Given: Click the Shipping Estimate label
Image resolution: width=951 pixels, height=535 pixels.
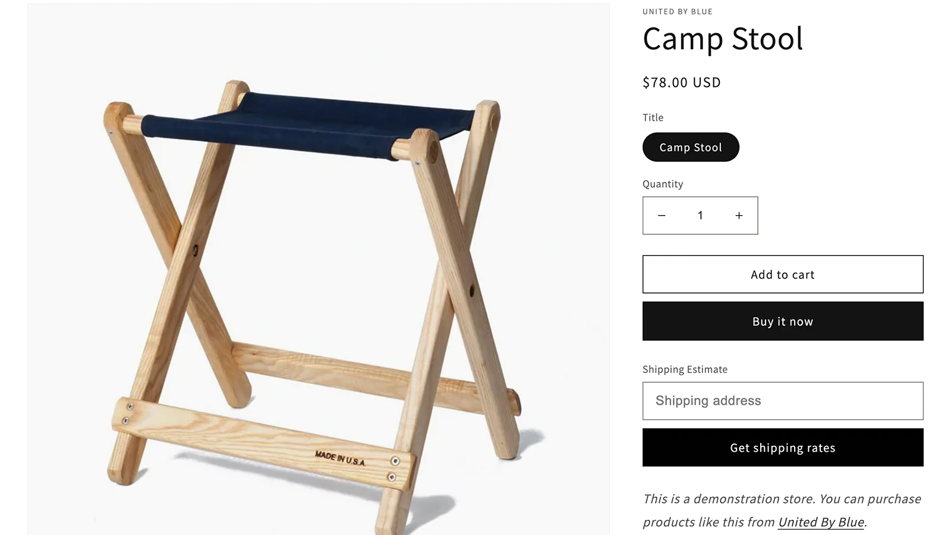Looking at the screenshot, I should 685,369.
